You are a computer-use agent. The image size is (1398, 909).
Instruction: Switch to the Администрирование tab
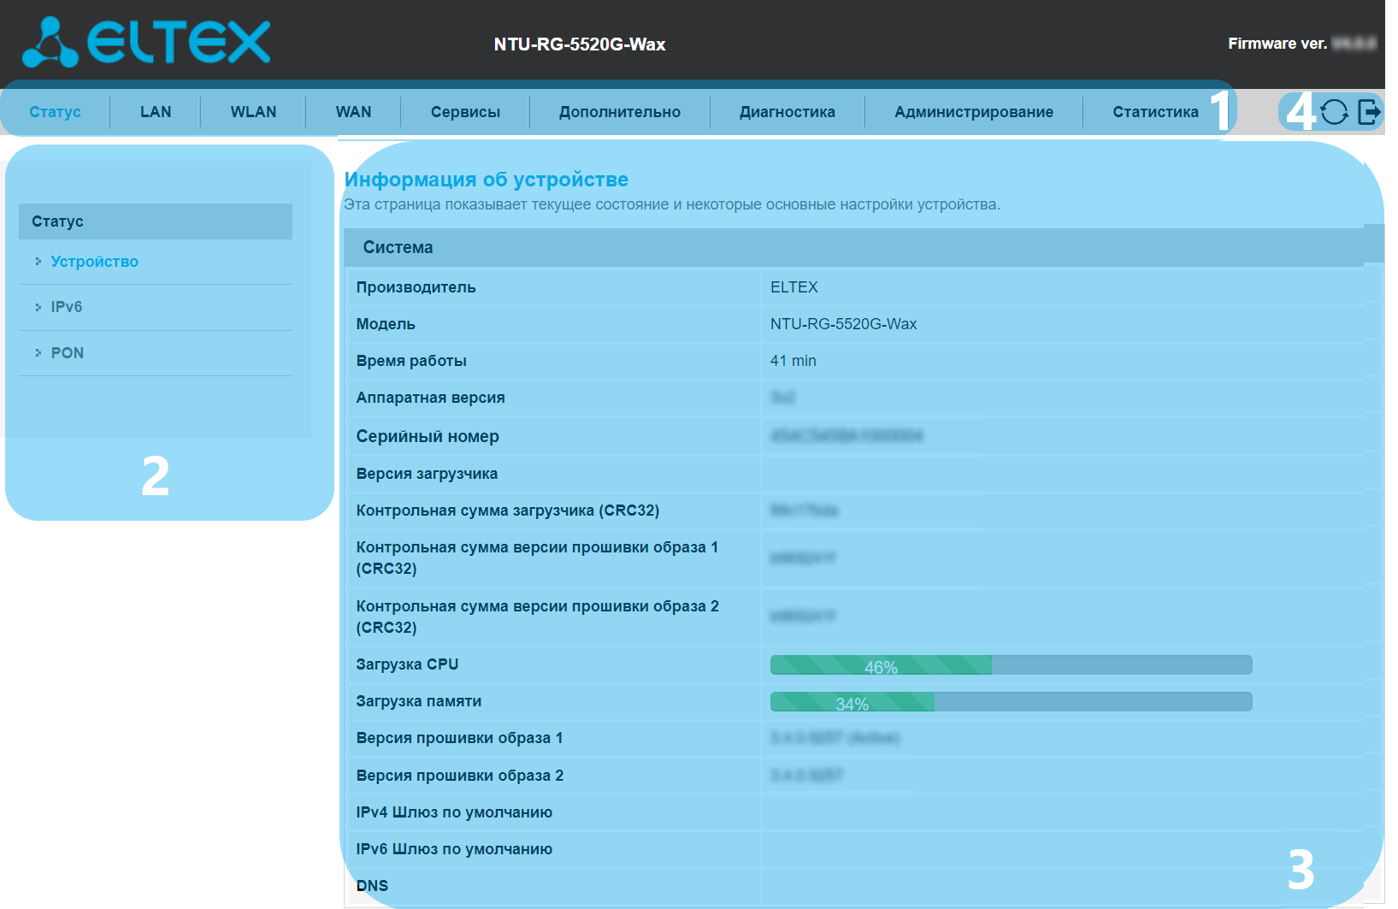pos(974,112)
